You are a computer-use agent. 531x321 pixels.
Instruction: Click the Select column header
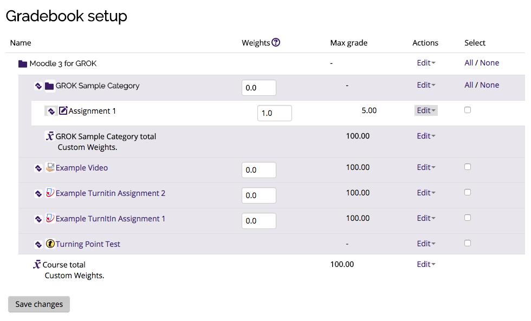475,43
